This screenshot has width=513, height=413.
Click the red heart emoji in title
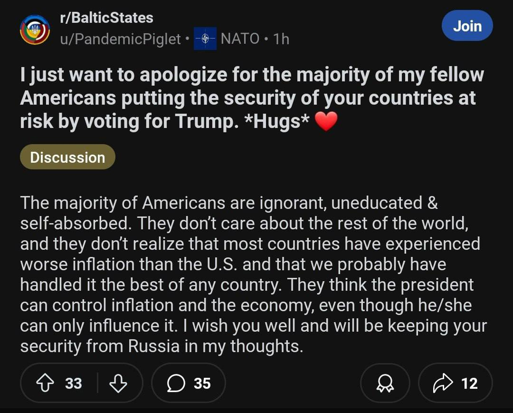coord(326,122)
